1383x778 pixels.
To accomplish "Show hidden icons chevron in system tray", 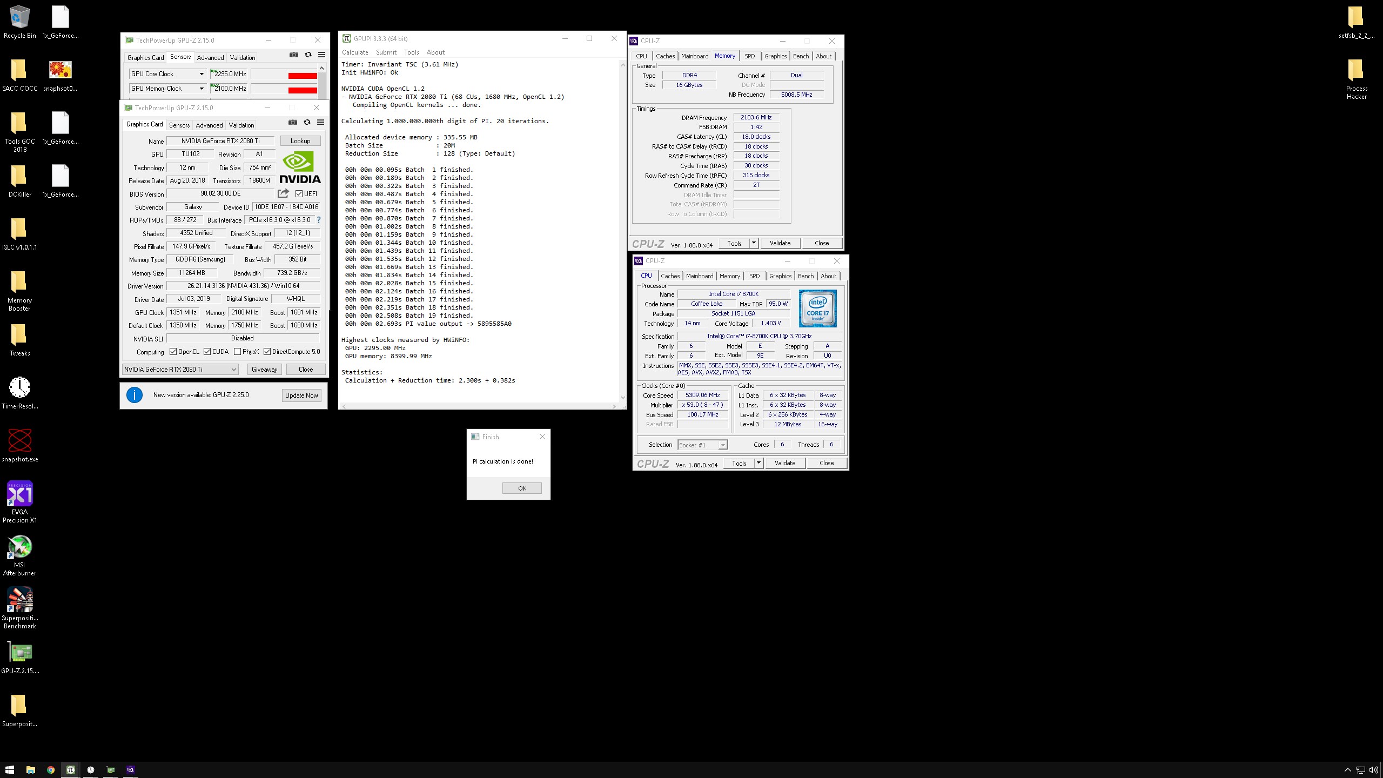I will [1347, 770].
